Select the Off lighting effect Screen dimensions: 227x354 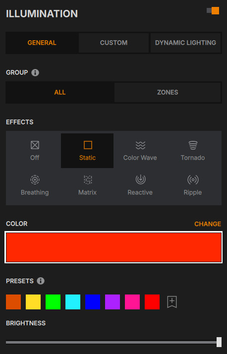coord(35,151)
